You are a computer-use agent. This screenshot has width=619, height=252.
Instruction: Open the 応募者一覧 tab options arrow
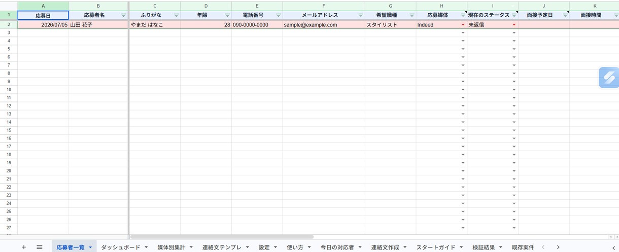[90, 247]
